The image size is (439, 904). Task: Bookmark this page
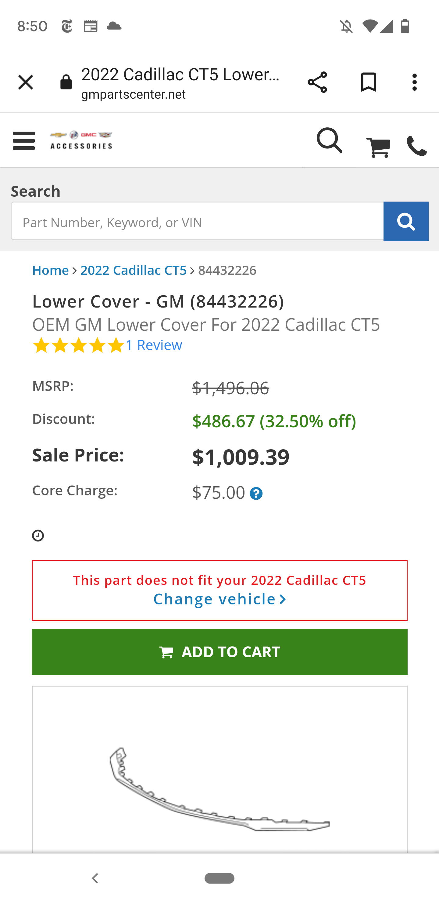pos(368,82)
